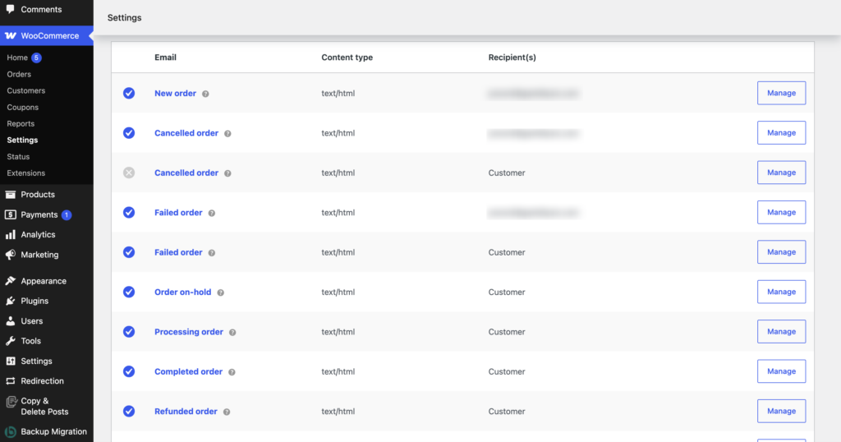Image resolution: width=841 pixels, height=442 pixels.
Task: Click help icon beside disabled Cancelled order
Action: [228, 173]
